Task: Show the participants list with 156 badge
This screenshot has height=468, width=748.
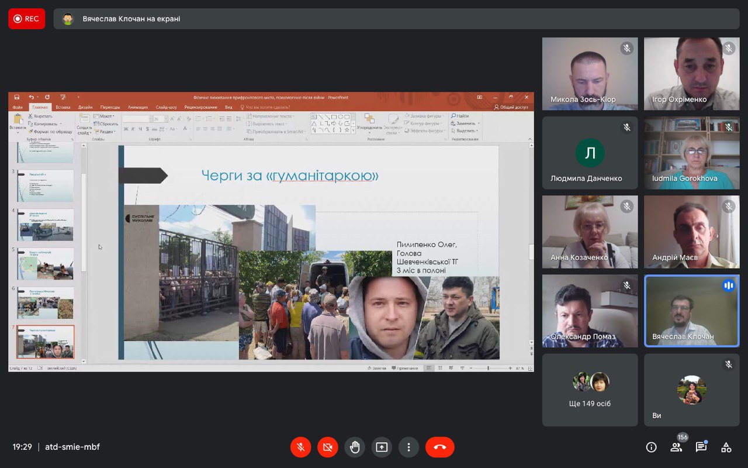Action: [x=676, y=448]
